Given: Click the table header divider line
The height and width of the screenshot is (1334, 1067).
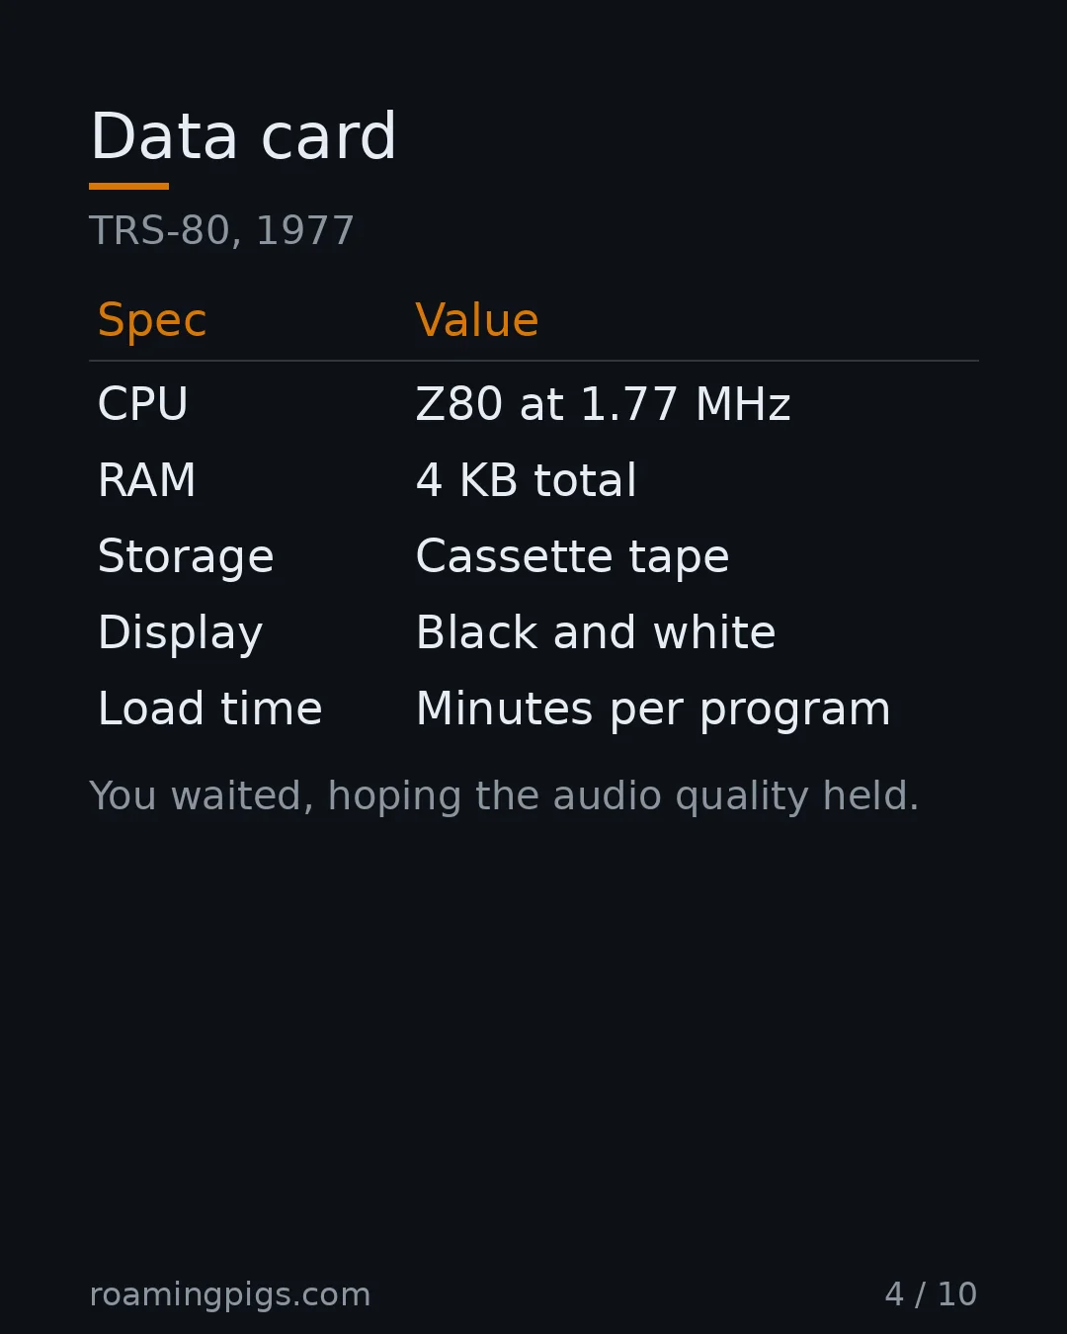Looking at the screenshot, I should [533, 361].
